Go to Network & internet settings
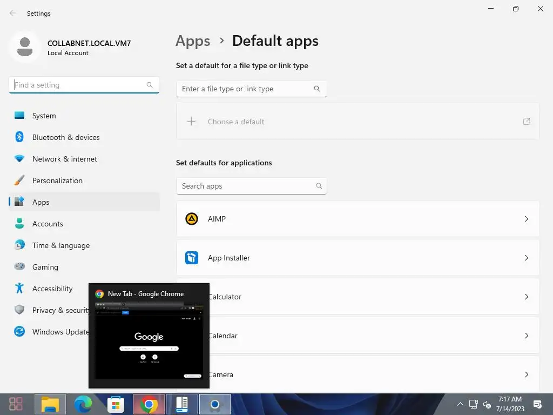Screen dimensions: 553x415 pos(84,159)
